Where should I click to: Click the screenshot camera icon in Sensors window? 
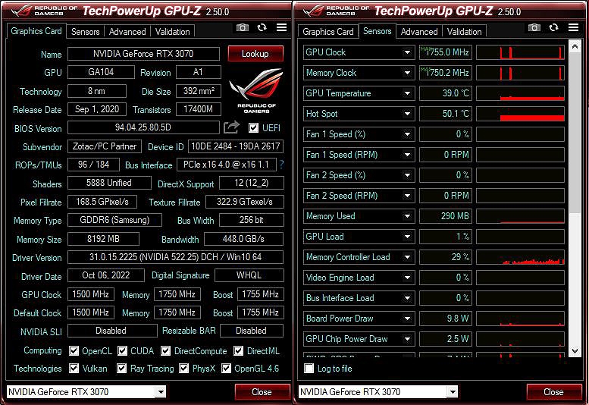(x=534, y=27)
